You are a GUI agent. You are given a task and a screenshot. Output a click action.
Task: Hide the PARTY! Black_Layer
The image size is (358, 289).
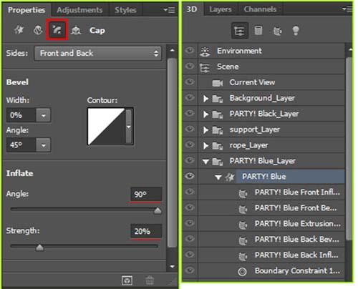click(190, 113)
